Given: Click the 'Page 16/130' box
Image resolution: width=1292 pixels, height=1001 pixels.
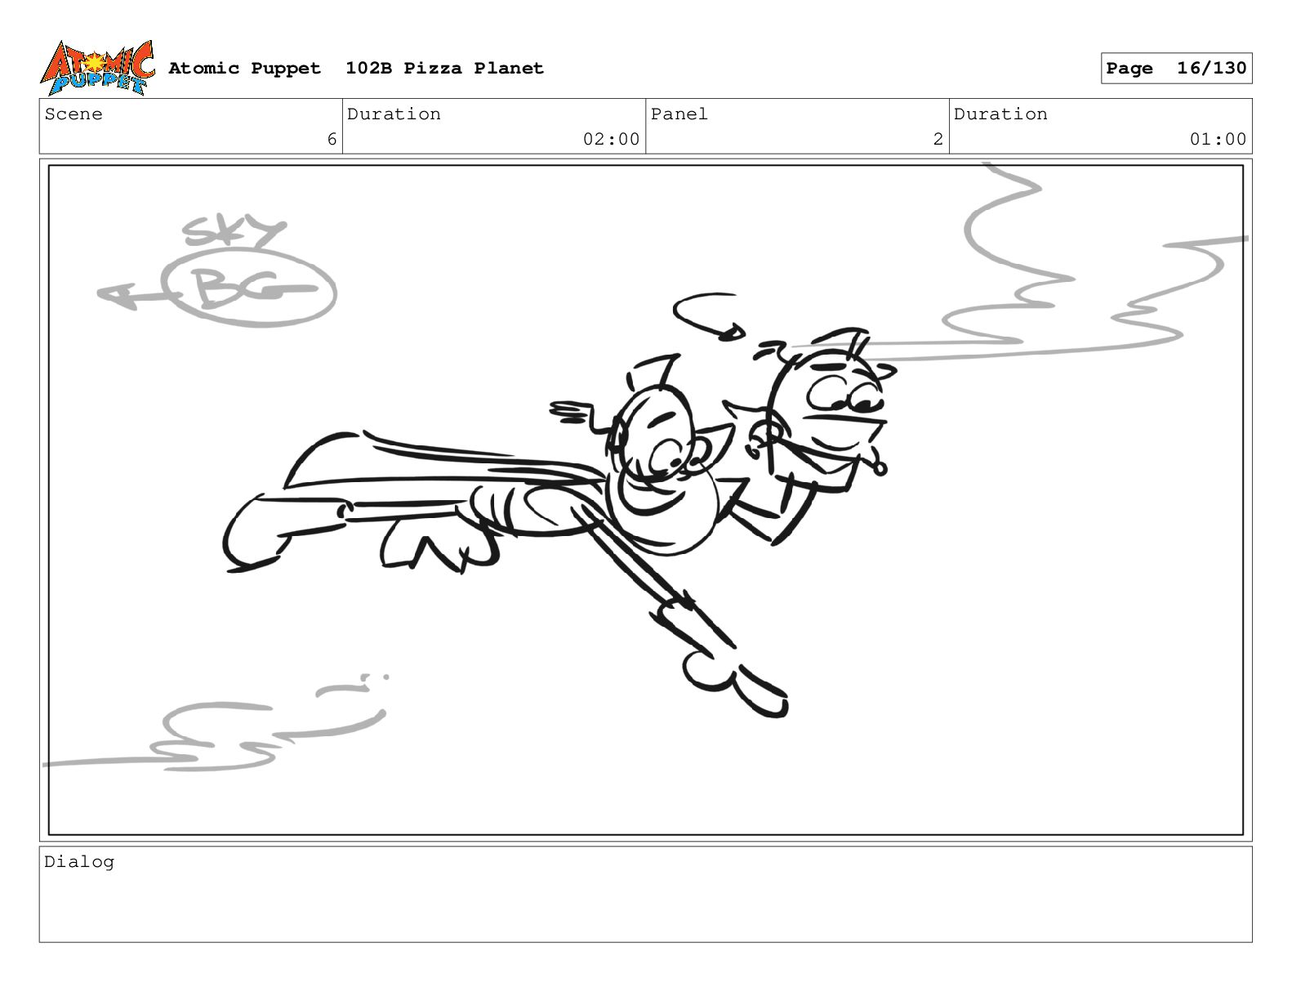Looking at the screenshot, I should click(1176, 68).
